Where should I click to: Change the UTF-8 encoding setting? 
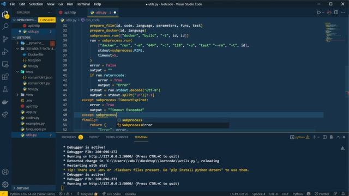point(273,194)
